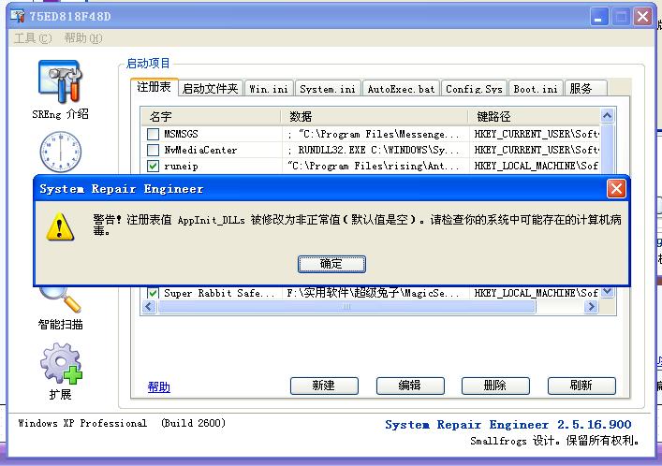Screen dimensions: 662x466
Task: Open the System.ini tab
Action: pos(328,89)
